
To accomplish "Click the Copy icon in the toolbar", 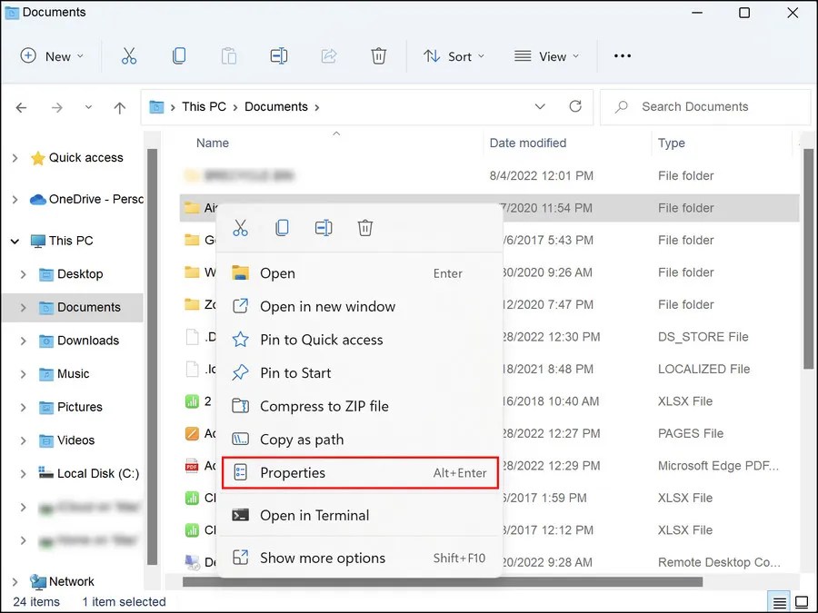I will click(179, 55).
